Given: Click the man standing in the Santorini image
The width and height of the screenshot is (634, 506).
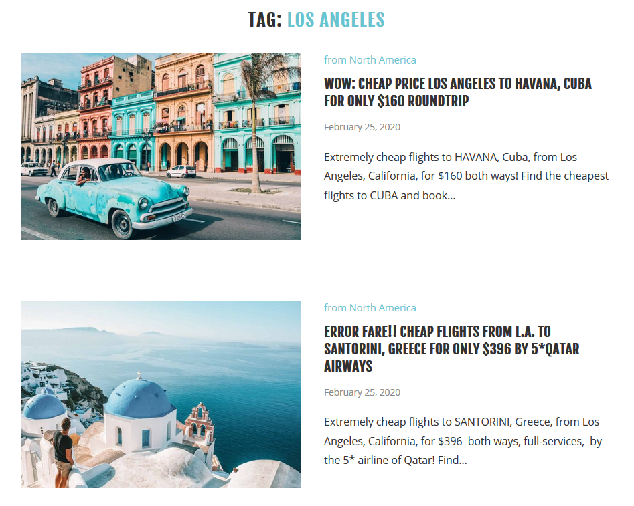Looking at the screenshot, I should pyautogui.click(x=63, y=451).
